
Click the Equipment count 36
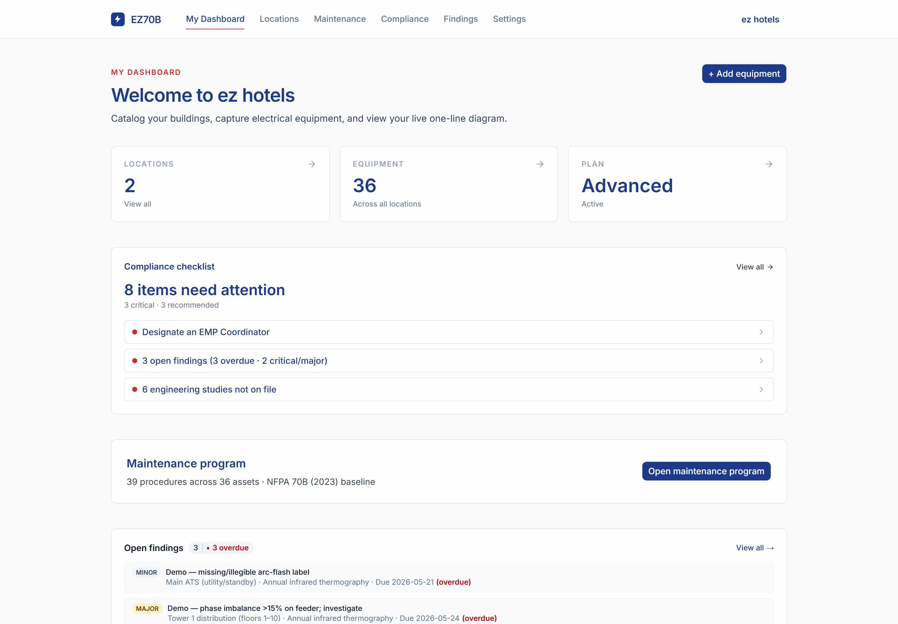click(364, 185)
